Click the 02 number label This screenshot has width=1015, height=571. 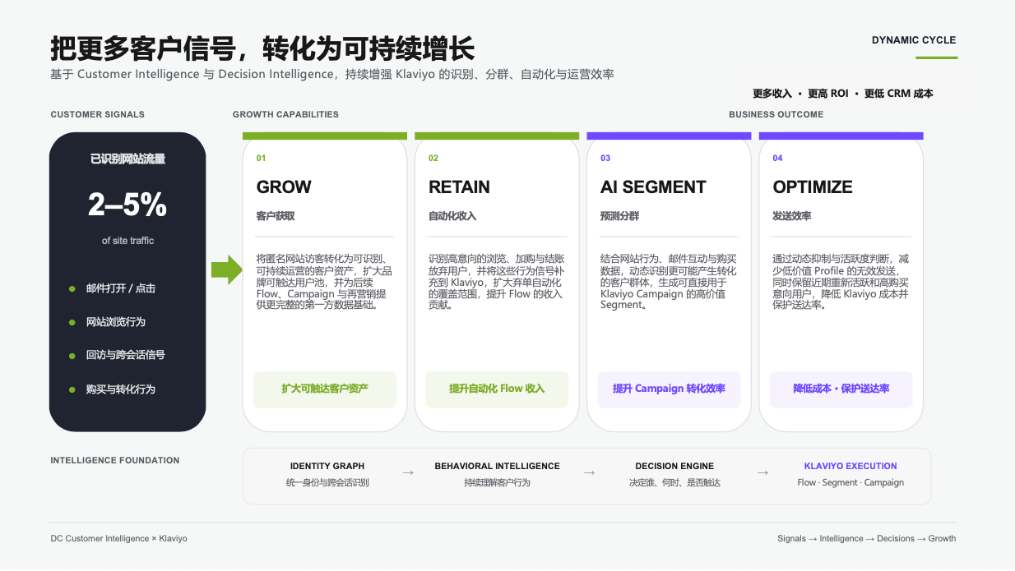click(433, 158)
